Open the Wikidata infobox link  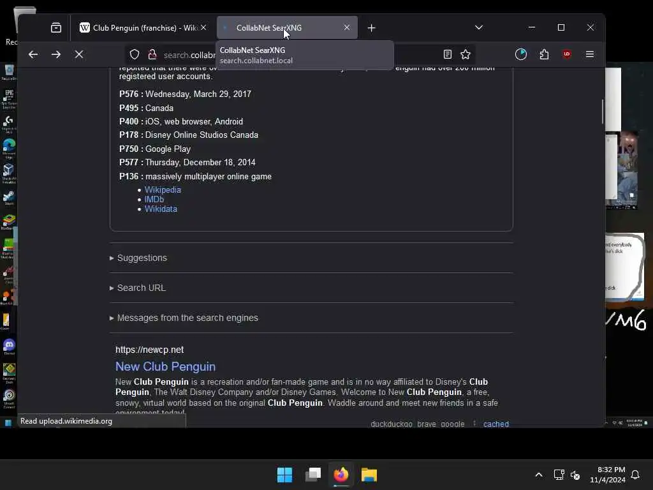[x=161, y=209]
